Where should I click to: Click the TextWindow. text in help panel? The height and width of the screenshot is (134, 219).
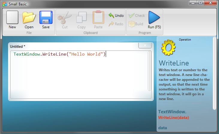point(172,111)
